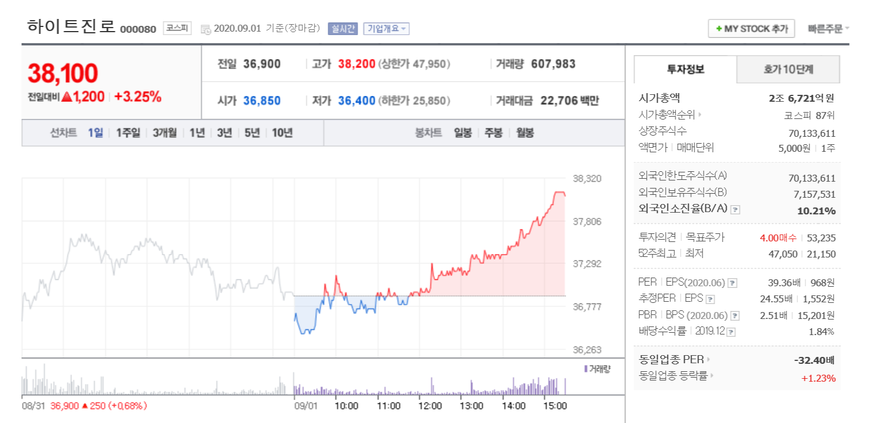Click the 동일업종 등락률 value +1.23%
This screenshot has width=879, height=423.
[x=819, y=378]
